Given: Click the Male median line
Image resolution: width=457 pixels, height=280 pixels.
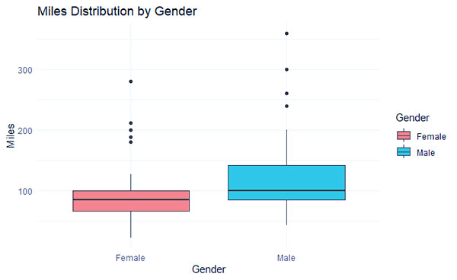Looking at the screenshot, I should click(287, 190).
